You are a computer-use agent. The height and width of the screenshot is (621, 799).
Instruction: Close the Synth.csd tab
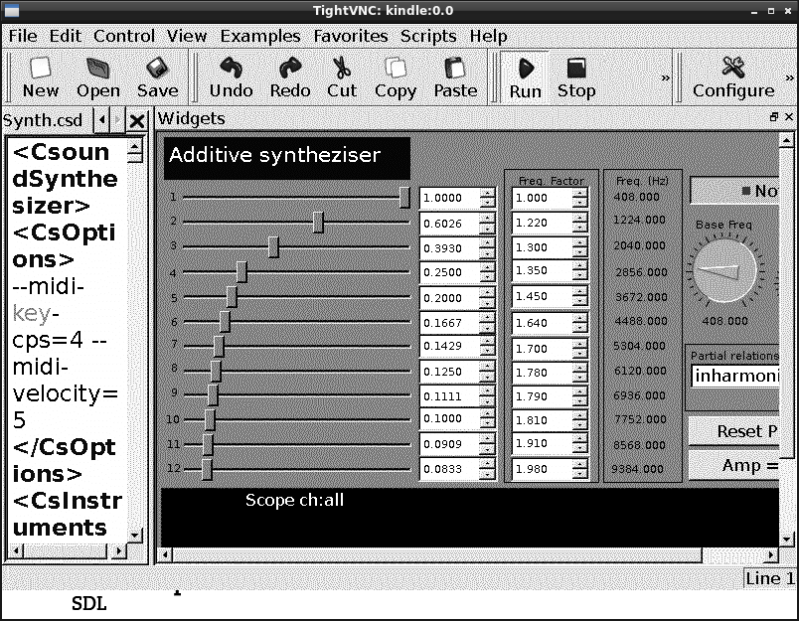click(x=137, y=121)
